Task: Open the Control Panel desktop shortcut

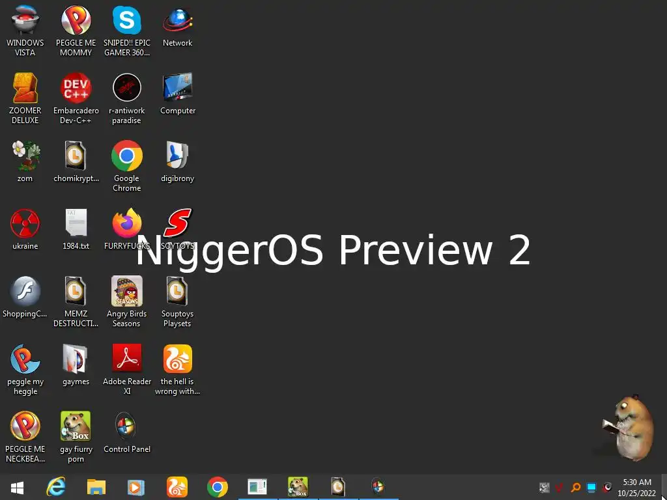Action: (x=127, y=432)
